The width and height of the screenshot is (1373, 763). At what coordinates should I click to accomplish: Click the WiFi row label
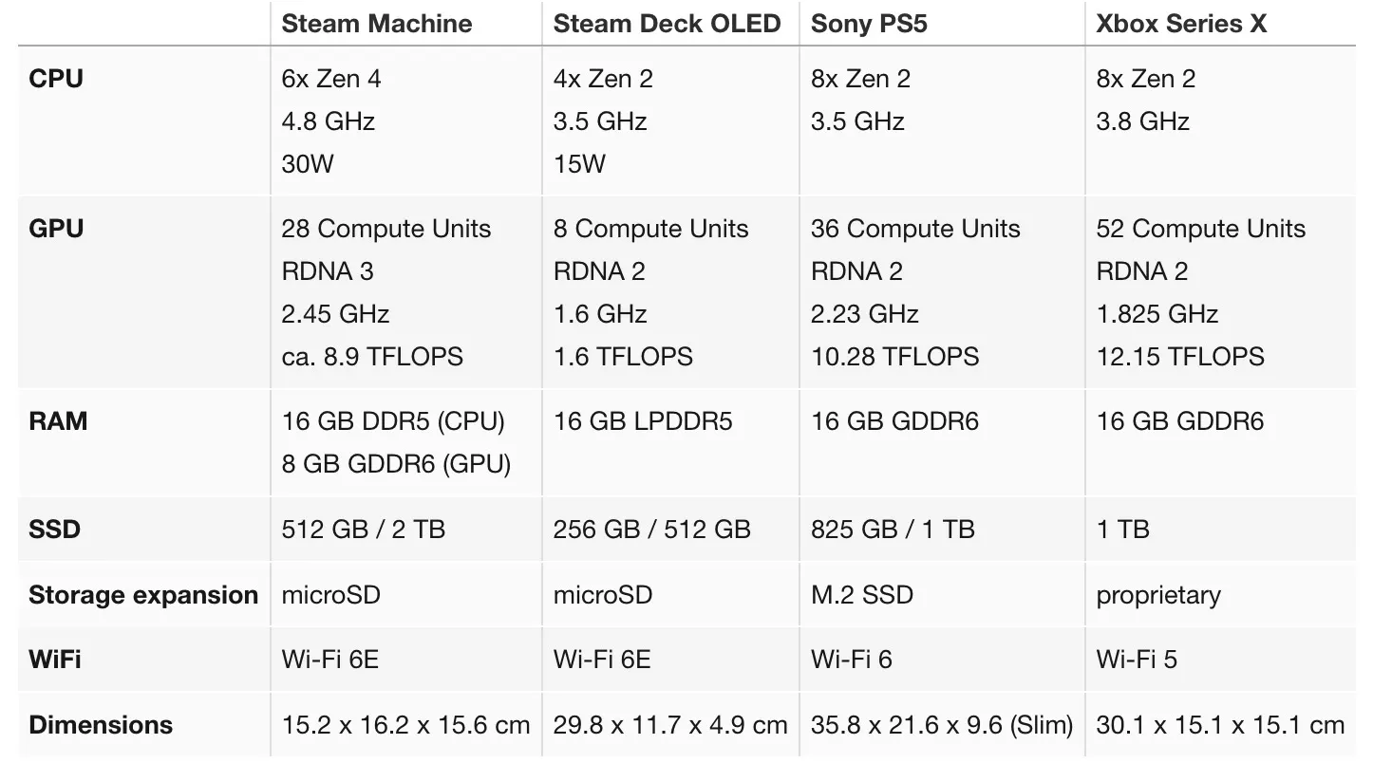pos(54,659)
